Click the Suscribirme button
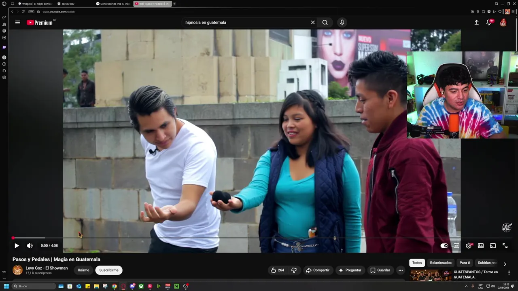 109,270
